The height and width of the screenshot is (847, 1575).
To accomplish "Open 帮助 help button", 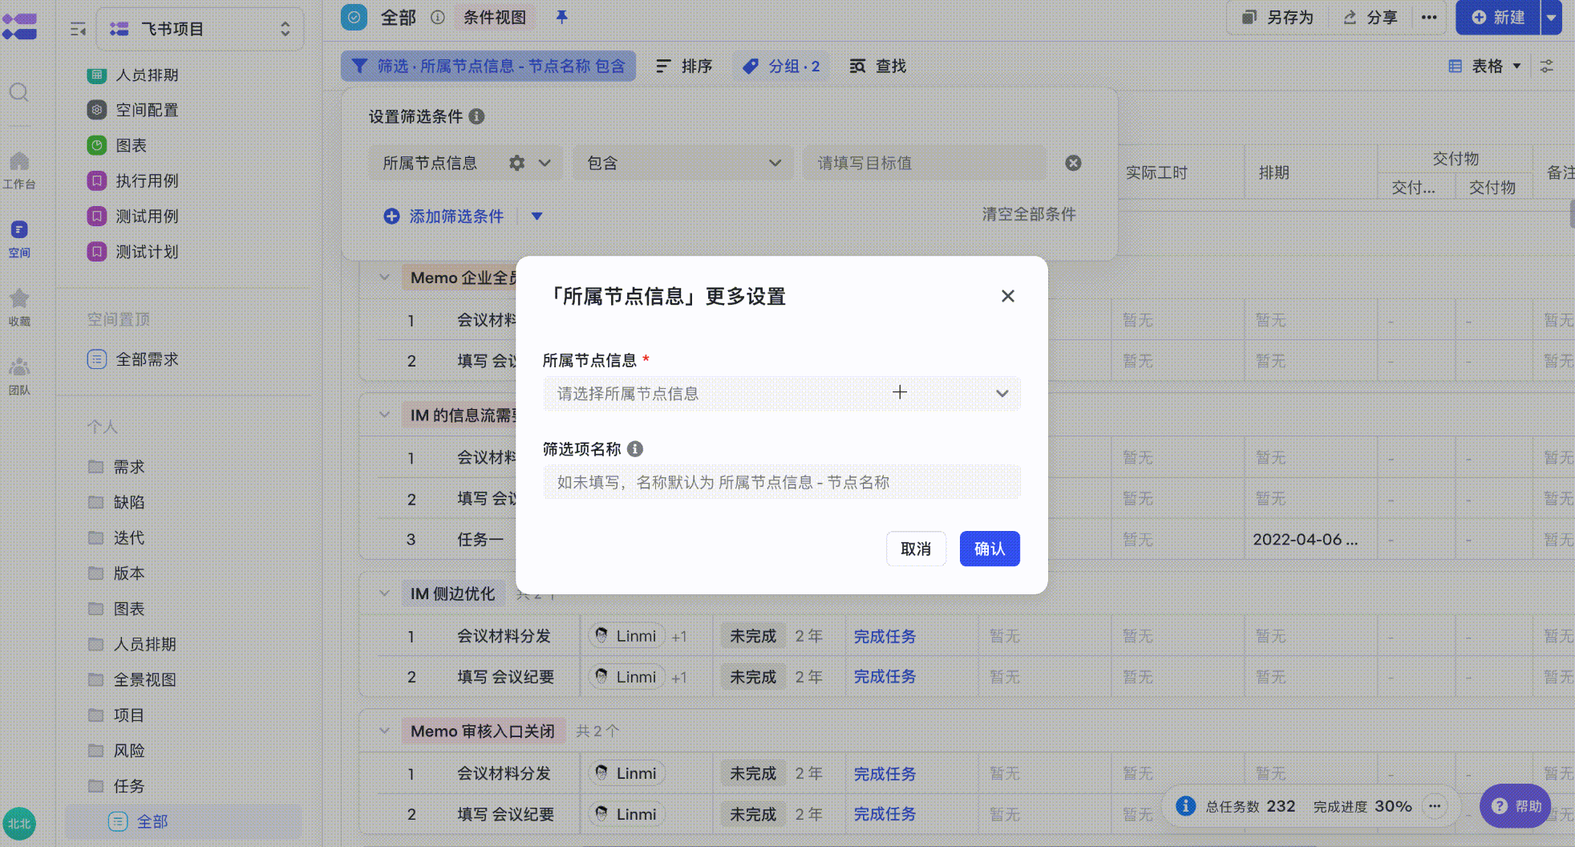I will (1515, 806).
